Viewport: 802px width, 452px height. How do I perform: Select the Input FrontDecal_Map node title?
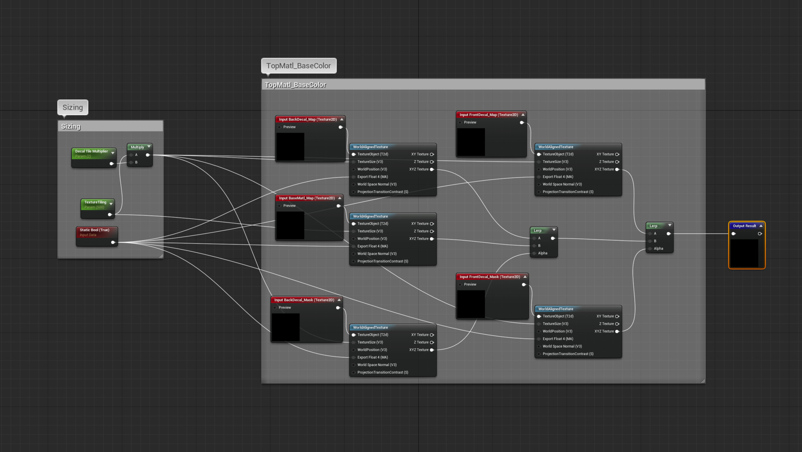click(488, 115)
